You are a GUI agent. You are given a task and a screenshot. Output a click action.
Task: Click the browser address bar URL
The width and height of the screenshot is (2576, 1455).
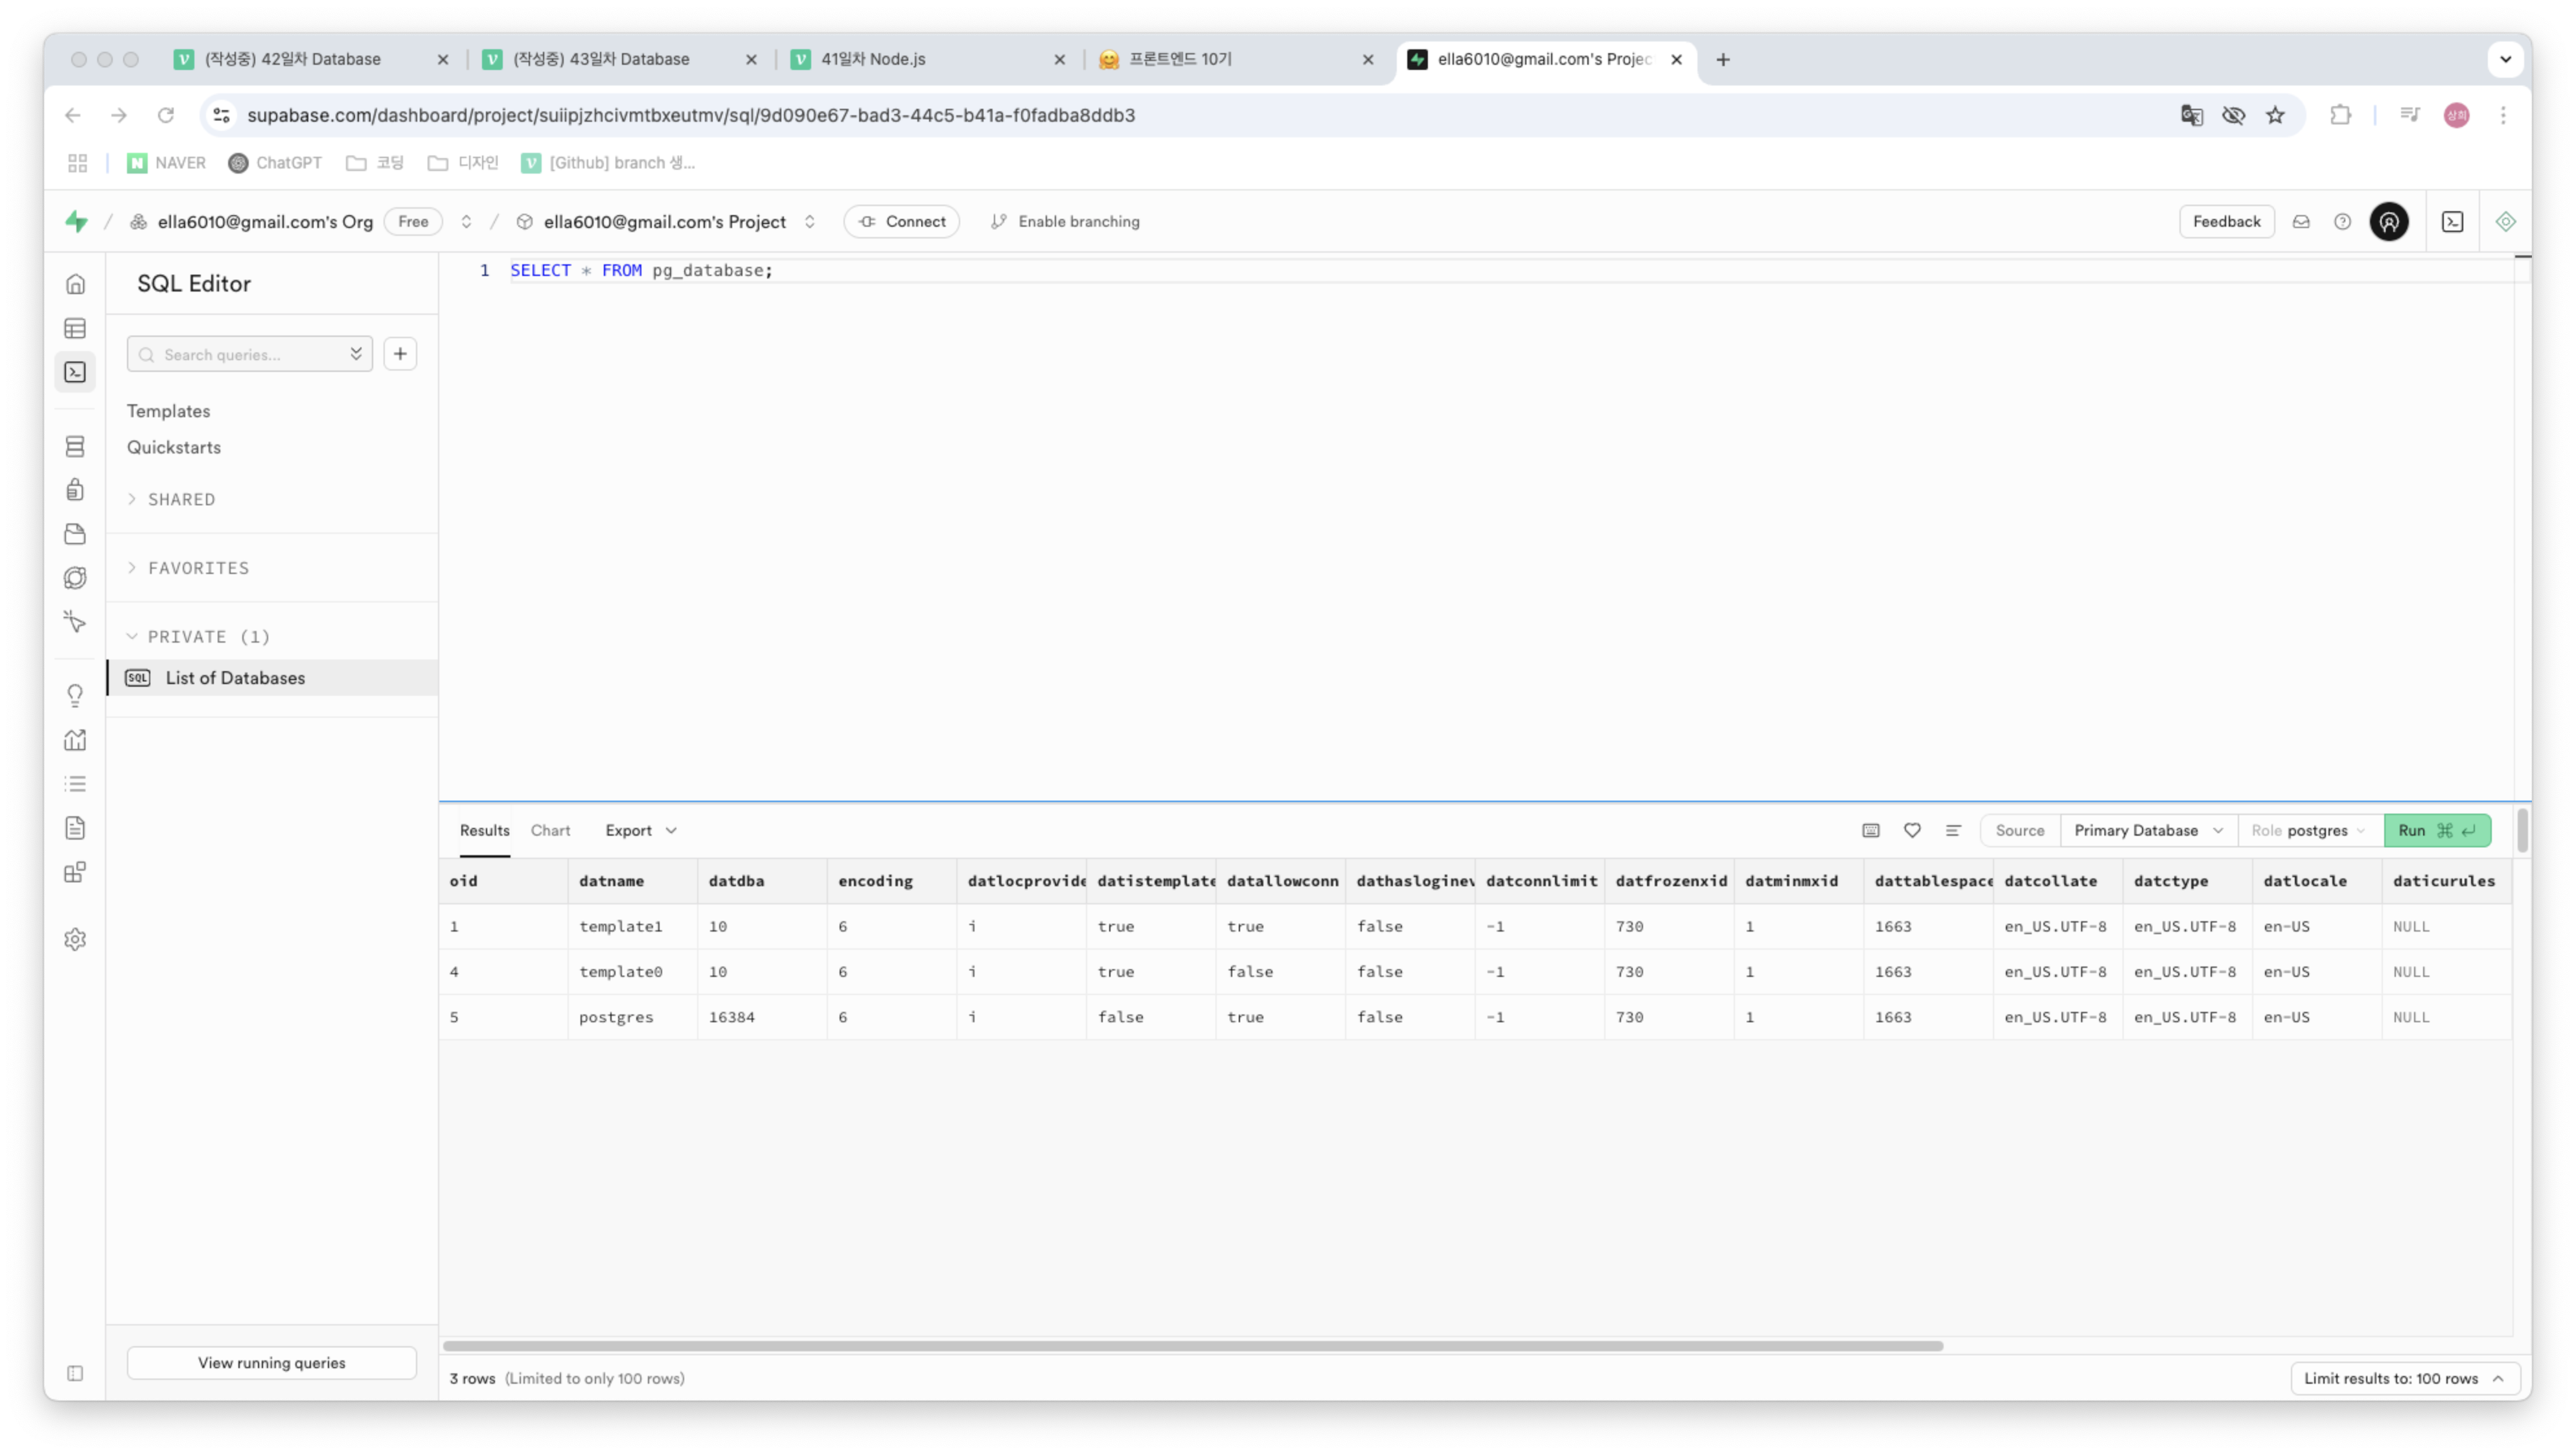691,115
